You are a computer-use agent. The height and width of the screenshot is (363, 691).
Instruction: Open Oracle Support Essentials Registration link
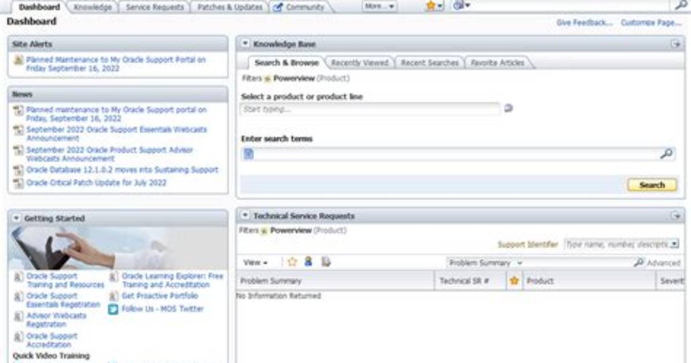pyautogui.click(x=64, y=301)
